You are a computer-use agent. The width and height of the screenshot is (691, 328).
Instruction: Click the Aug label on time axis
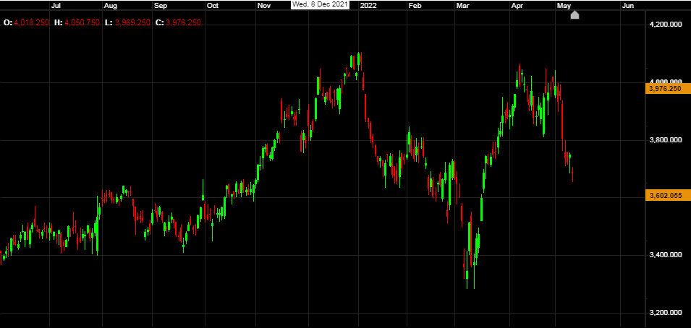pyautogui.click(x=111, y=5)
